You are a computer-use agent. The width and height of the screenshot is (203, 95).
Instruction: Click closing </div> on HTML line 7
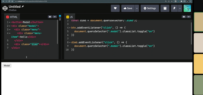(16, 48)
